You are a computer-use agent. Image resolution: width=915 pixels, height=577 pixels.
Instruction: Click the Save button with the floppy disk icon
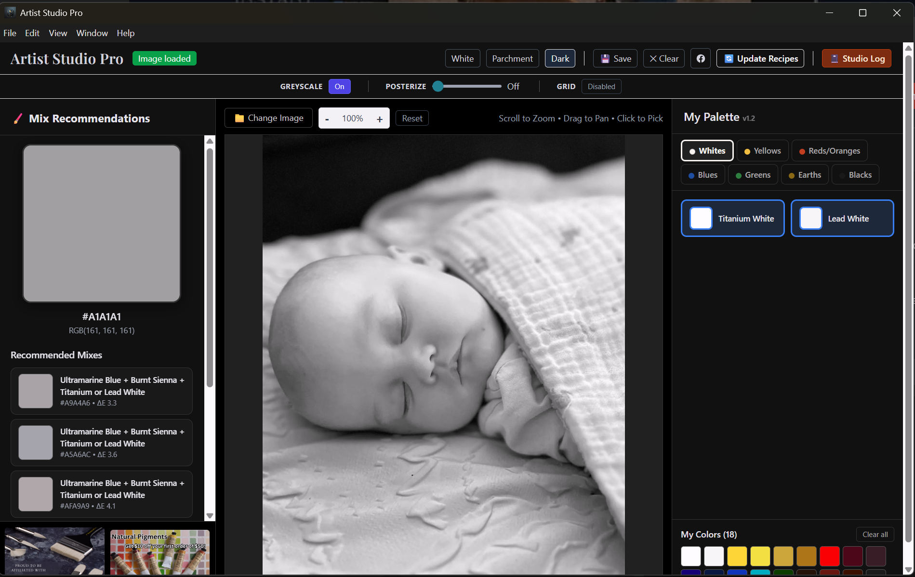(x=615, y=59)
